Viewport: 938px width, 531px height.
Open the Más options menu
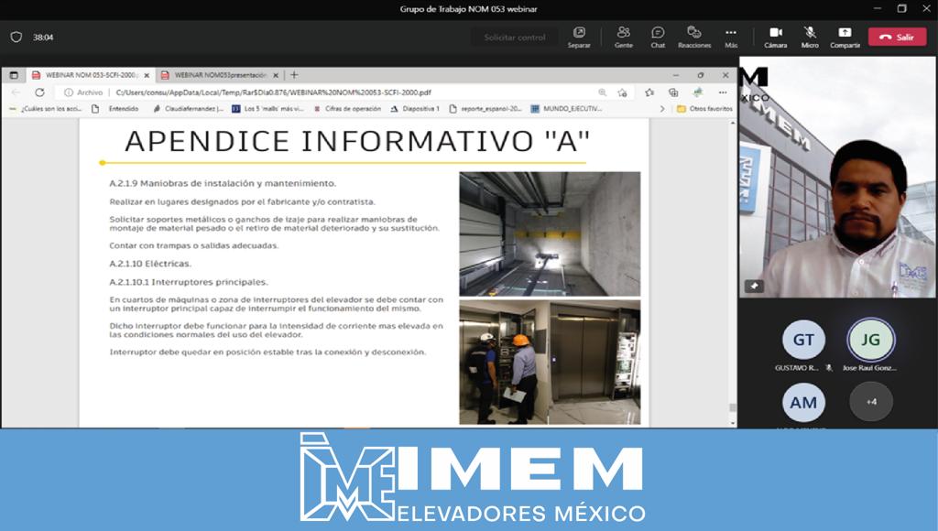click(x=730, y=37)
